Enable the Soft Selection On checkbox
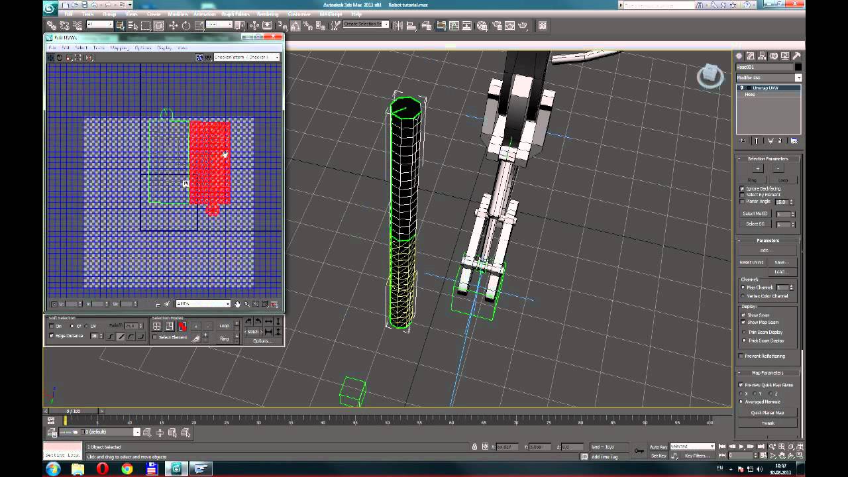This screenshot has height=477, width=848. click(52, 326)
